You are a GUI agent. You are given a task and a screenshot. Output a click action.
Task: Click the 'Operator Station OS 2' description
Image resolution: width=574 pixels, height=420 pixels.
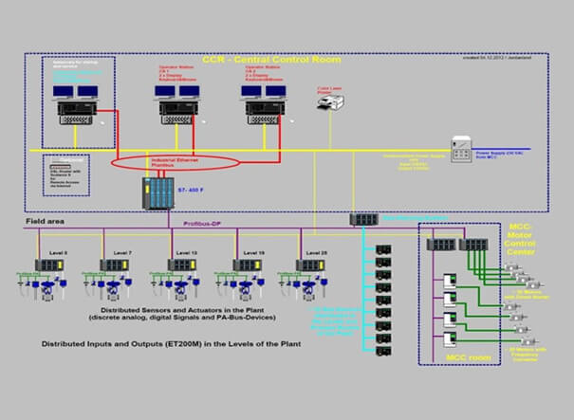[x=264, y=73]
